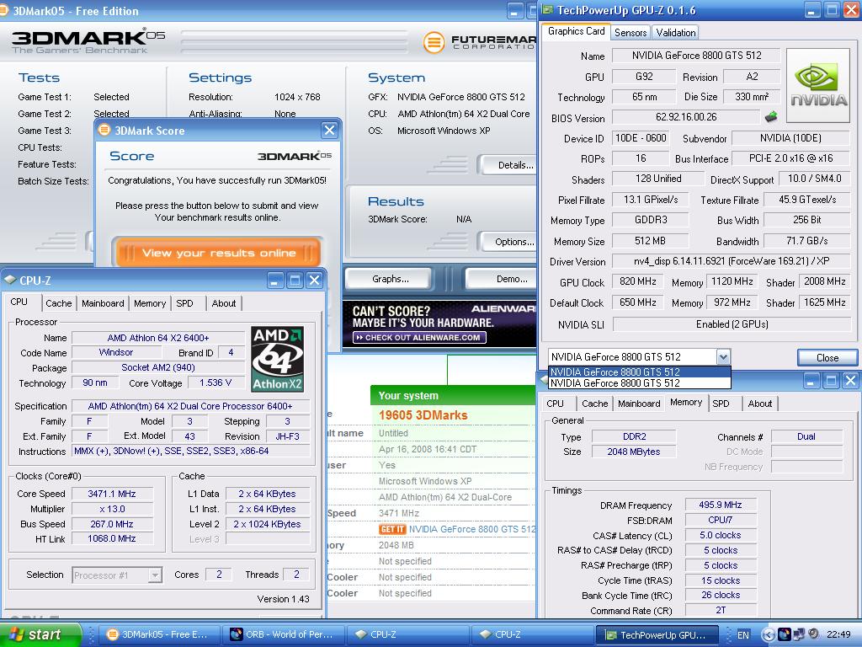Open the NVIDIA GeForce 8800 GTS 512 link

(471, 529)
